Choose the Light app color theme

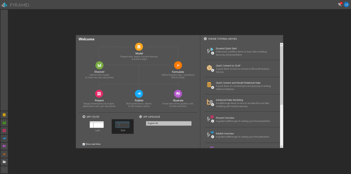click(x=97, y=125)
